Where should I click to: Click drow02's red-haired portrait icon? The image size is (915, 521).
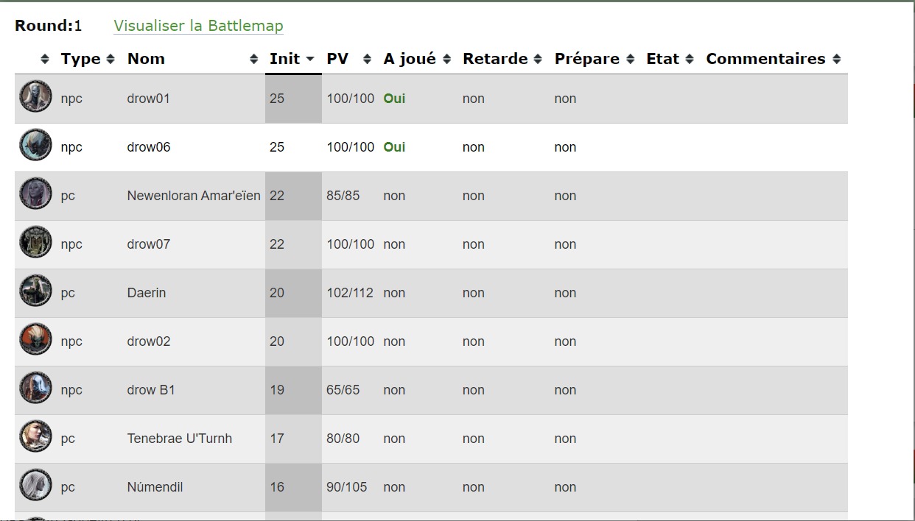click(x=35, y=340)
